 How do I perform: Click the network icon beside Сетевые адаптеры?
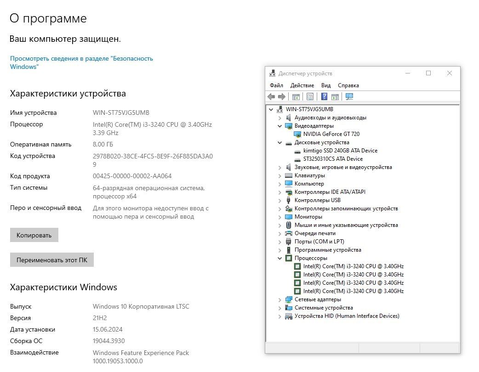[x=288, y=299]
